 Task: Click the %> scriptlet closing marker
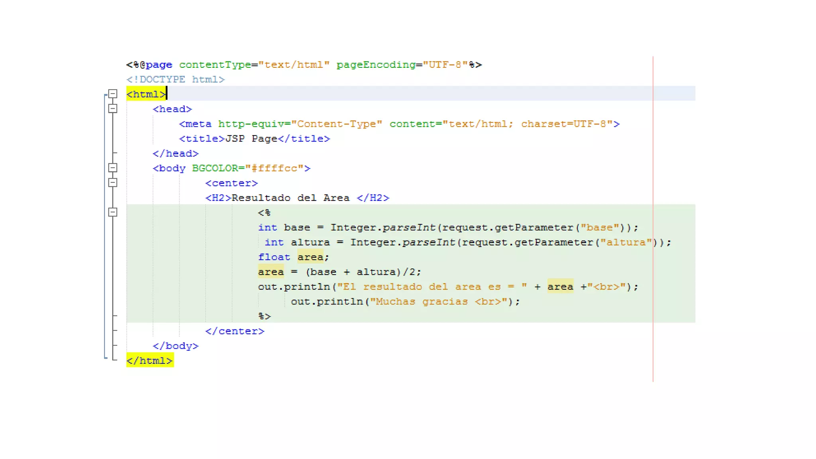pyautogui.click(x=264, y=316)
